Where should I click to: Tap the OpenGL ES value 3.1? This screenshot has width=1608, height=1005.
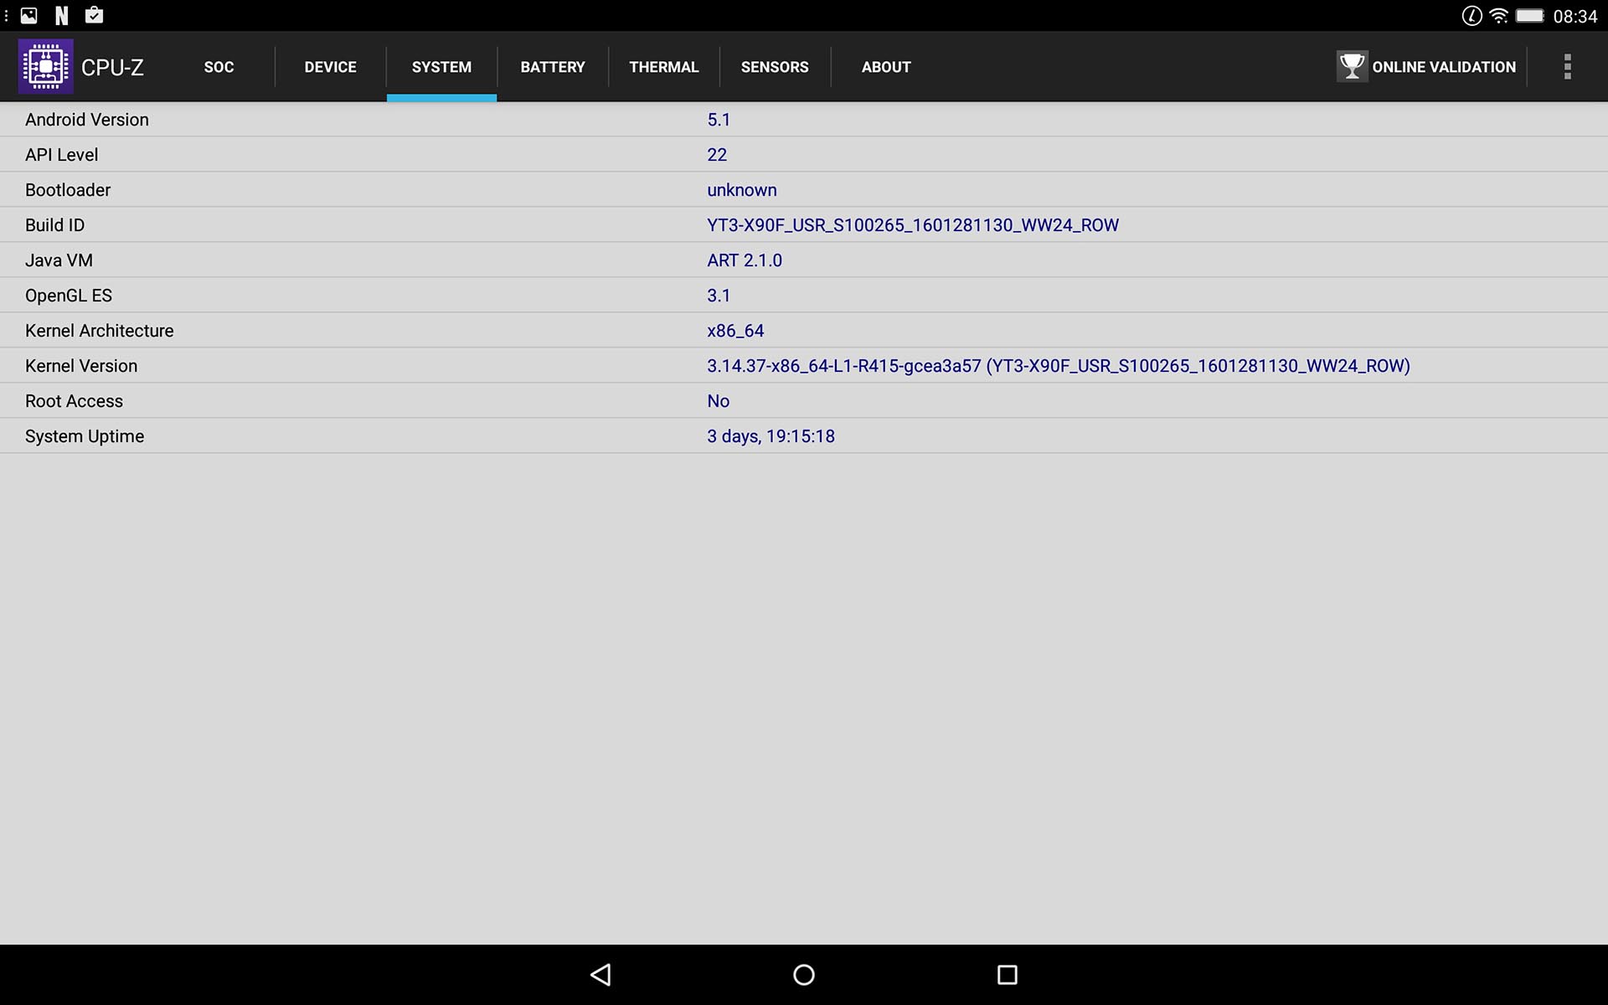click(x=719, y=296)
